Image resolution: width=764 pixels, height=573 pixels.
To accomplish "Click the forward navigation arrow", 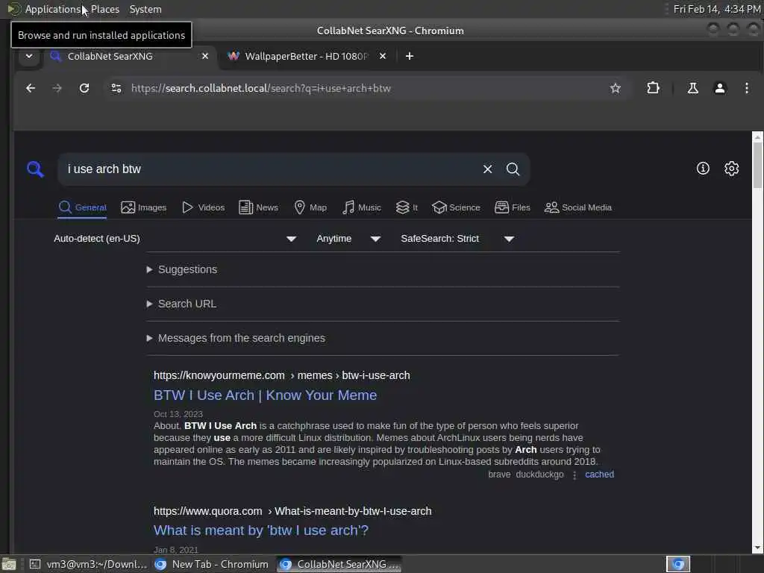I will tap(57, 88).
